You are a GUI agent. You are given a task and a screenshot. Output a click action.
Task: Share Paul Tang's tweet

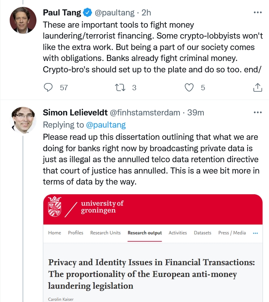click(x=258, y=87)
